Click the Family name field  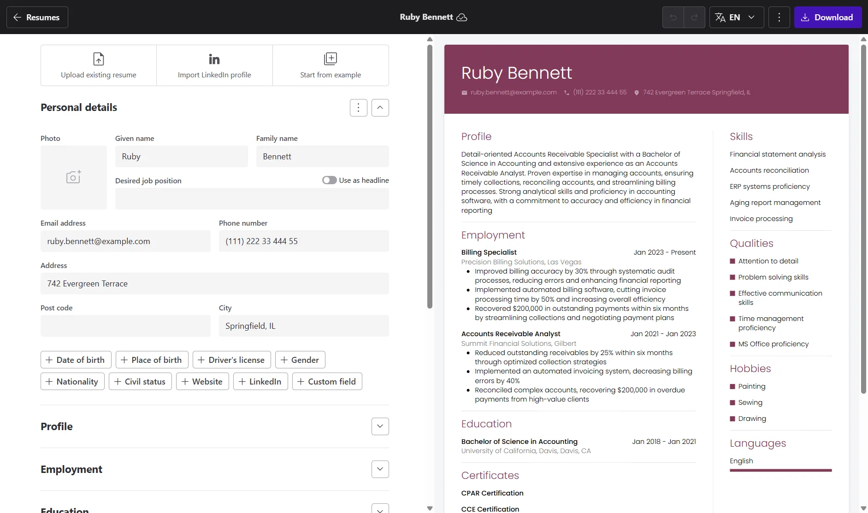(x=323, y=157)
